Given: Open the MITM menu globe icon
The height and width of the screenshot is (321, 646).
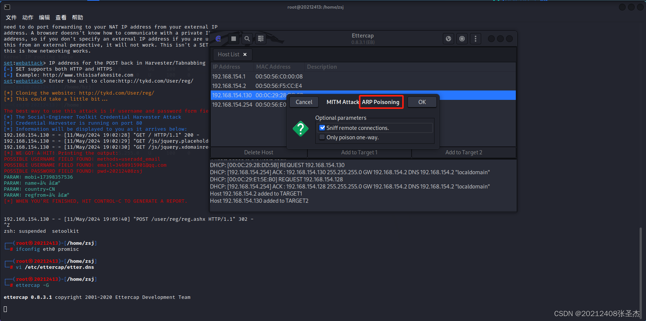Looking at the screenshot, I should (x=448, y=39).
